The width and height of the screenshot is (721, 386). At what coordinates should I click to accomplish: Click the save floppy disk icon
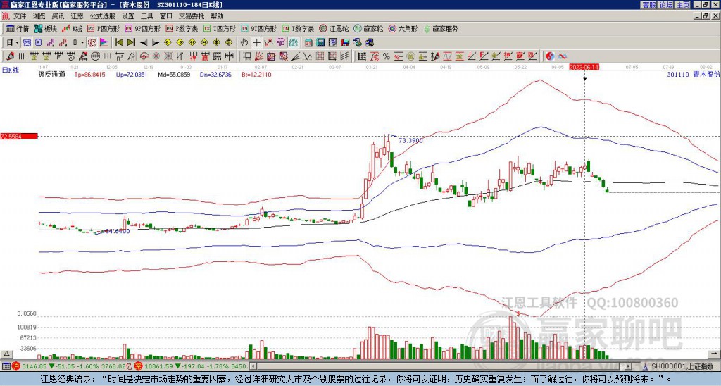coord(345,43)
